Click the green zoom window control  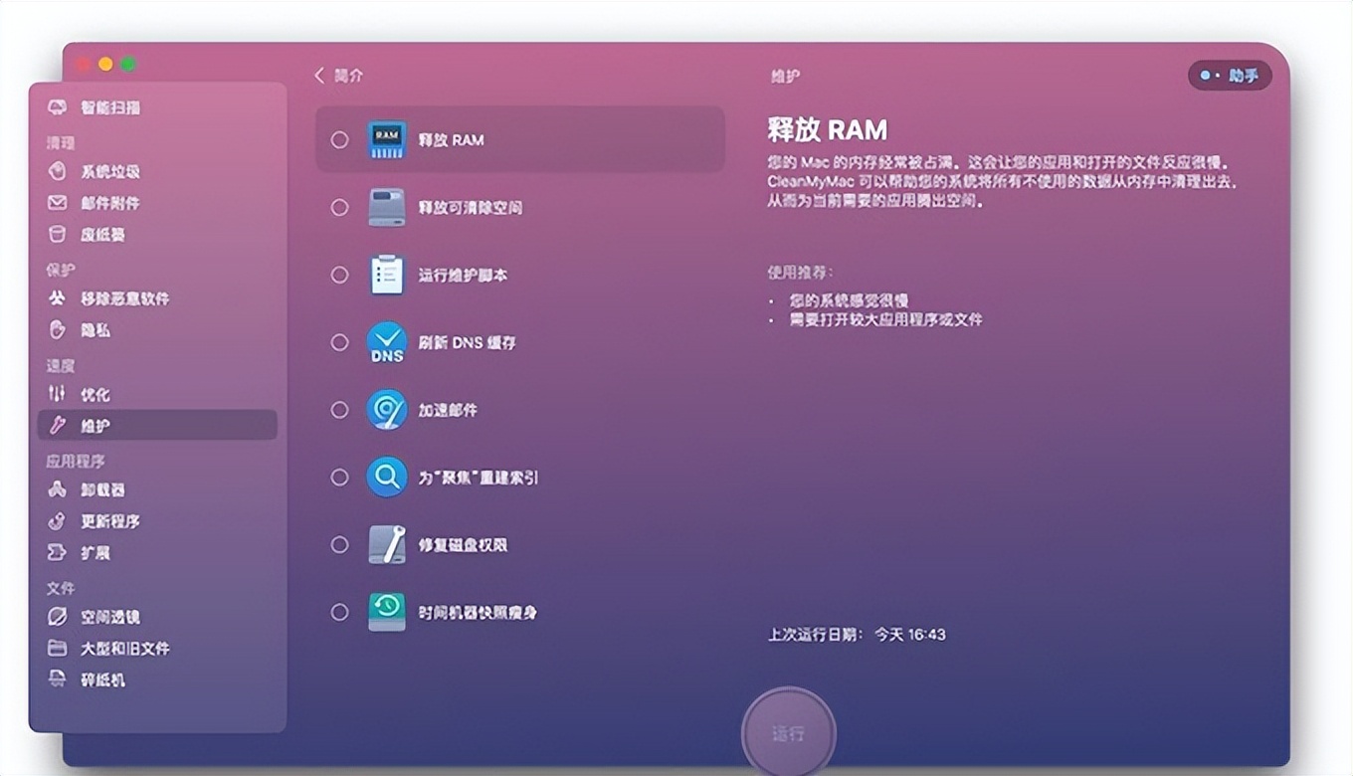[127, 63]
